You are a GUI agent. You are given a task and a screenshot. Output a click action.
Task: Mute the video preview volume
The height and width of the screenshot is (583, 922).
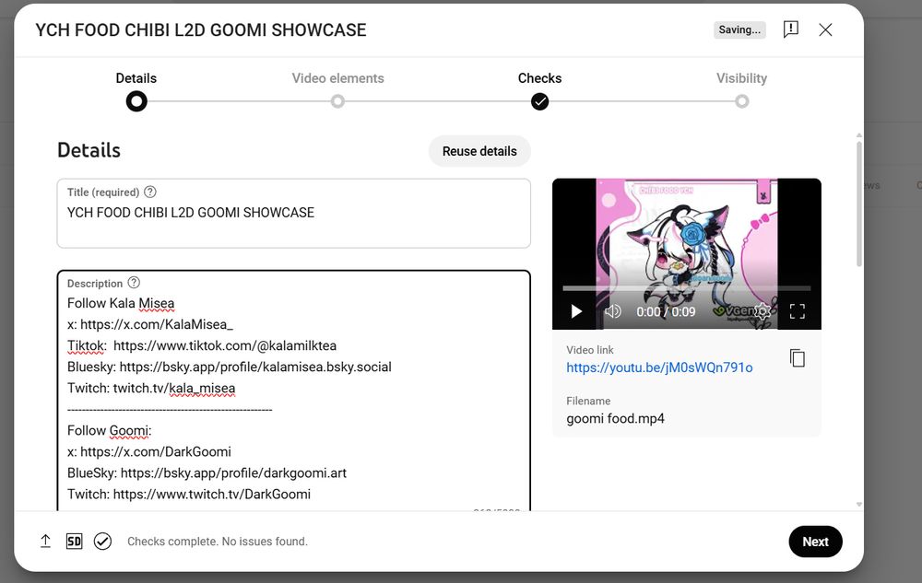613,311
